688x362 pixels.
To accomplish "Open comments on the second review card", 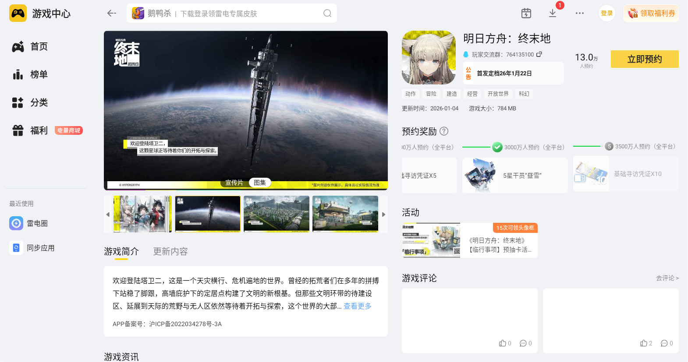I will 667,343.
